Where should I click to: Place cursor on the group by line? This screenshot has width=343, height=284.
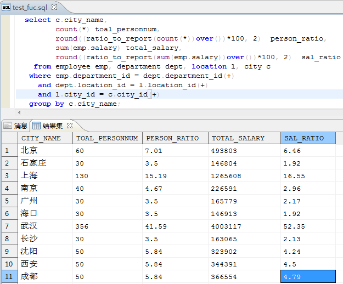coord(74,104)
